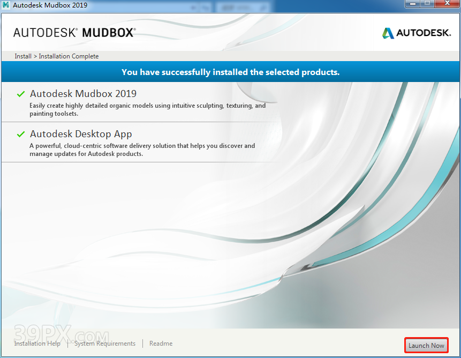The width and height of the screenshot is (461, 358).
Task: Click the disabled maximize window button
Action: 427,4
